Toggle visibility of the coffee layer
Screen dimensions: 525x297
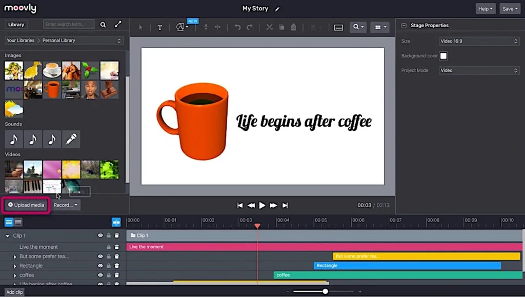tap(101, 275)
